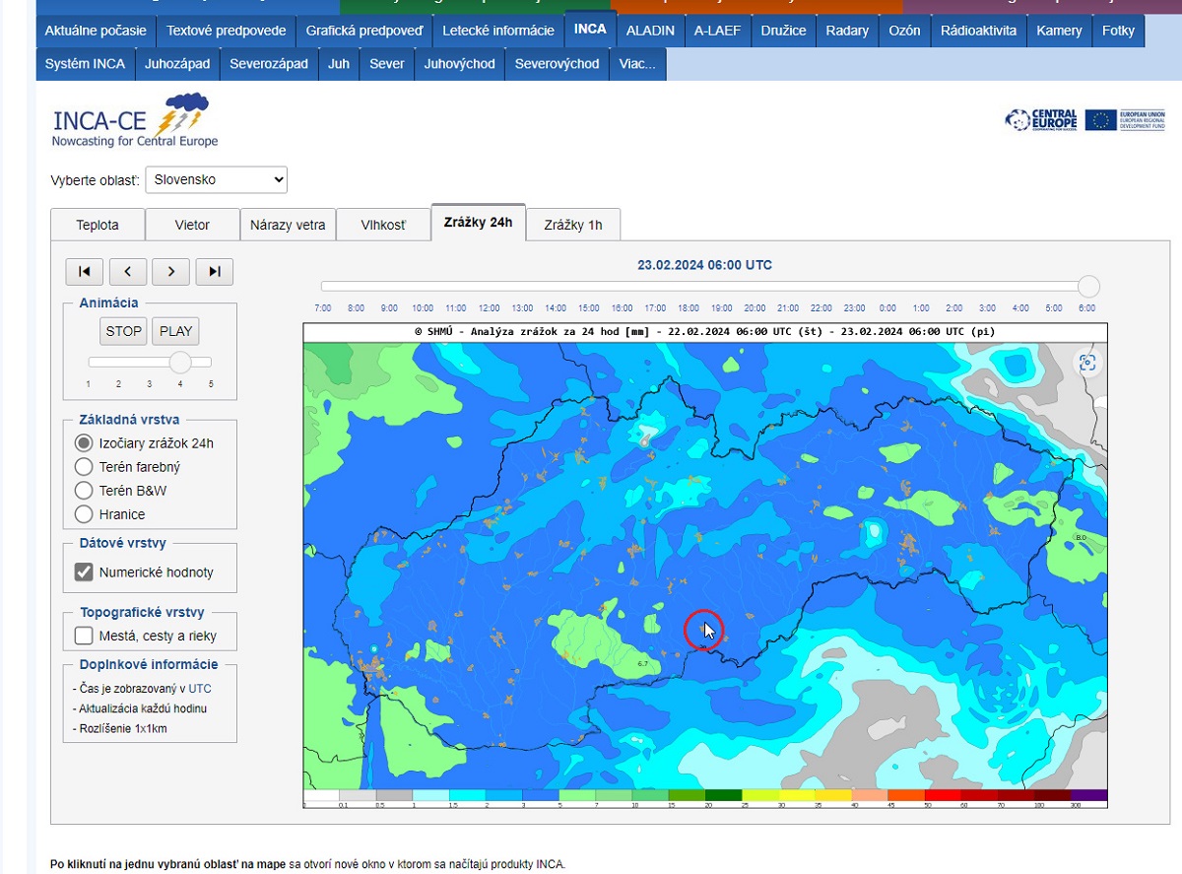Image resolution: width=1182 pixels, height=874 pixels.
Task: Click the map fullscreen focus icon
Action: tap(1087, 363)
